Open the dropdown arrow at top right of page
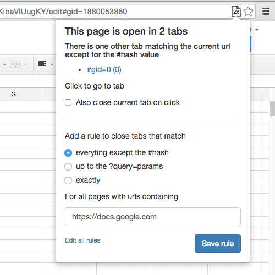The image size is (275, 275). [257, 30]
